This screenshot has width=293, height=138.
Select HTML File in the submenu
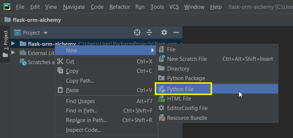[x=217, y=98]
